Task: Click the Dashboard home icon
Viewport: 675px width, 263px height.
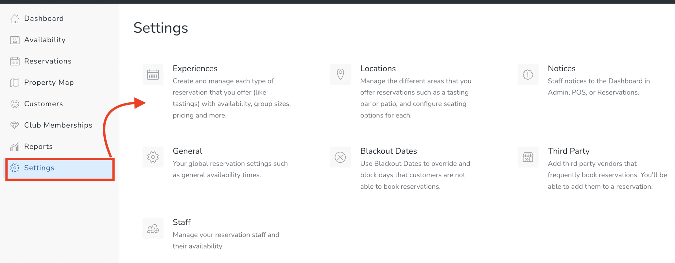Action: pos(14,18)
